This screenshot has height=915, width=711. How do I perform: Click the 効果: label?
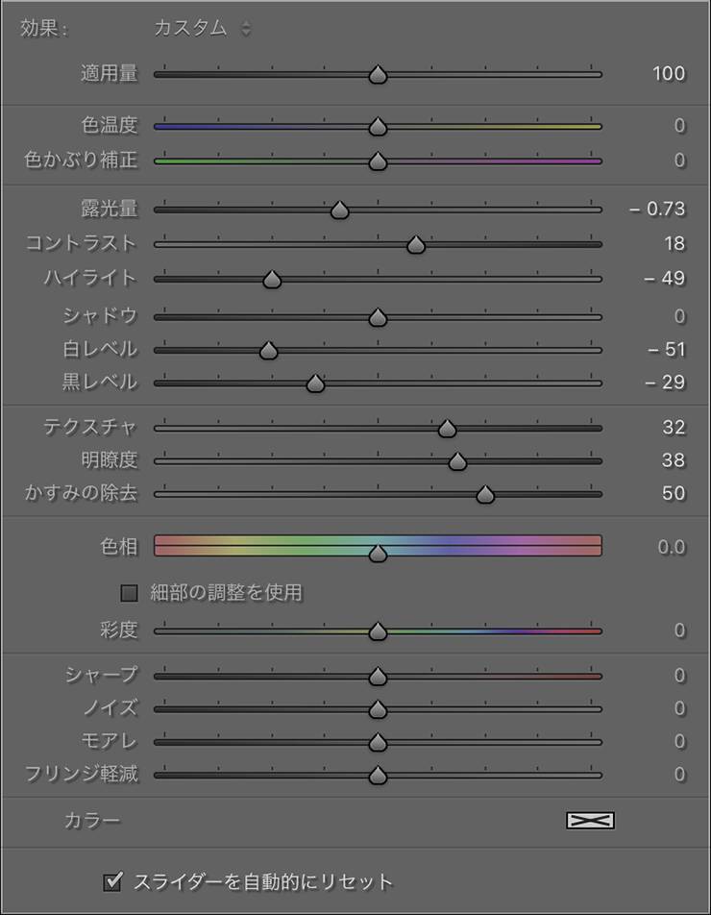[44, 28]
